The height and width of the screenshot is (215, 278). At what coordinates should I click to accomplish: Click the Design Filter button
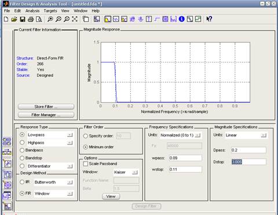click(147, 206)
